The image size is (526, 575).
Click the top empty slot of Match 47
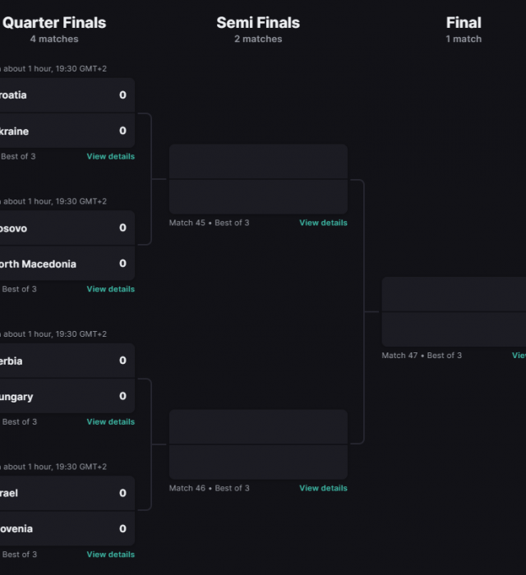(x=454, y=294)
